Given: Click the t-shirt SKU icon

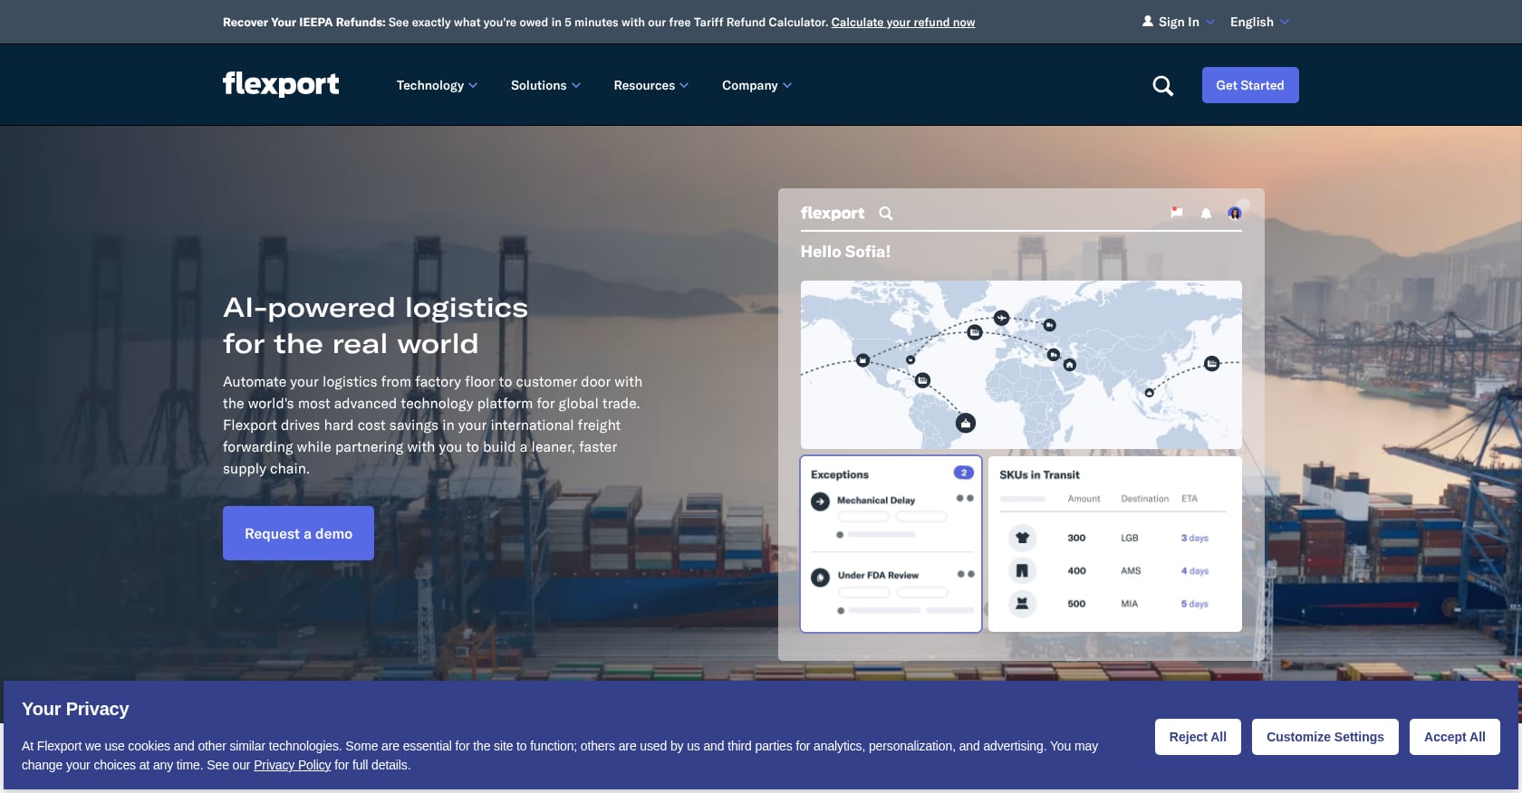Looking at the screenshot, I should [1022, 538].
